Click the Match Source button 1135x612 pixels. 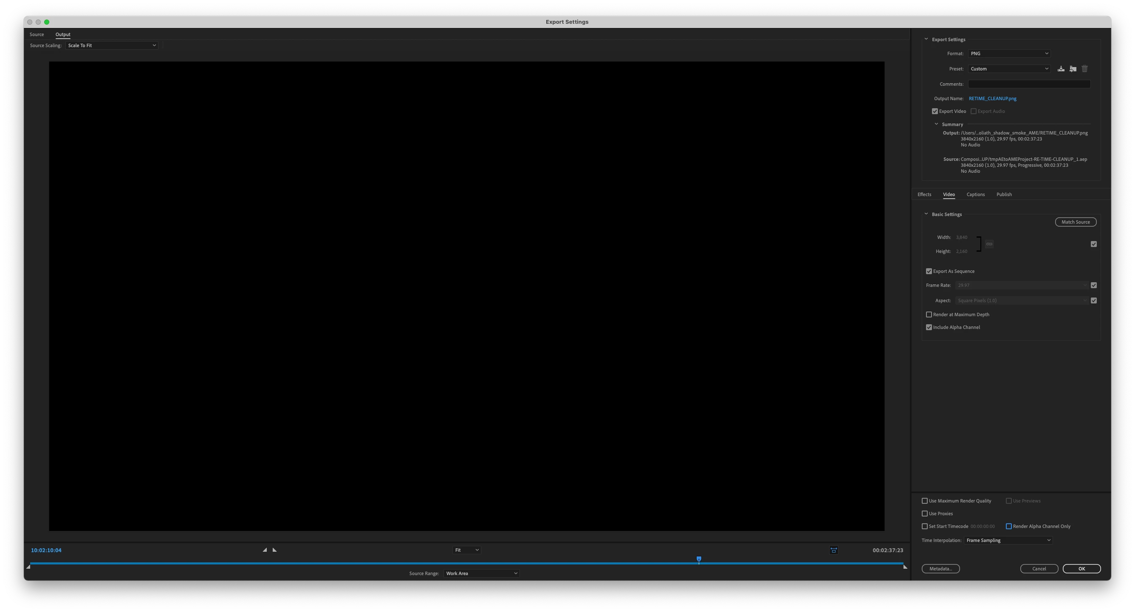(1075, 222)
